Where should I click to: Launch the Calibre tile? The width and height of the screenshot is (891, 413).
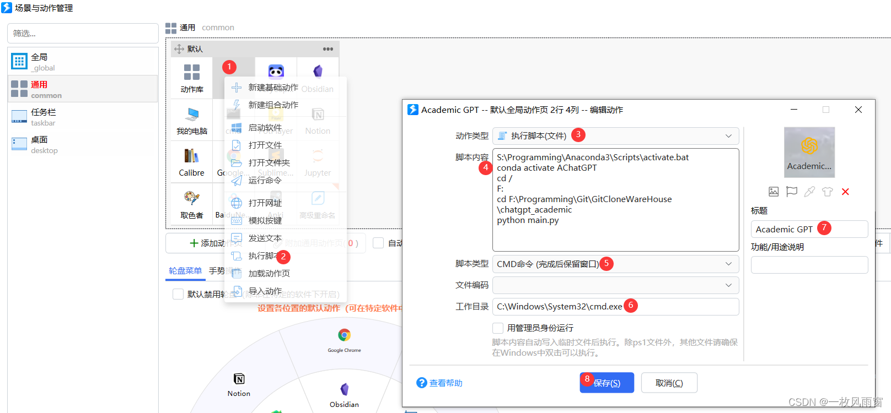[191, 162]
